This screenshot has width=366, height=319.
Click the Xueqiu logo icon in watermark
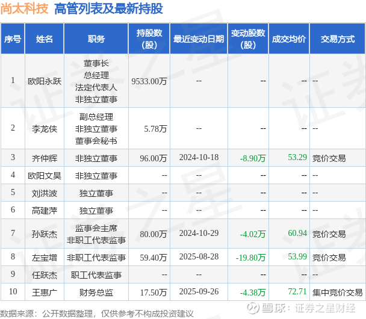pos(253,308)
